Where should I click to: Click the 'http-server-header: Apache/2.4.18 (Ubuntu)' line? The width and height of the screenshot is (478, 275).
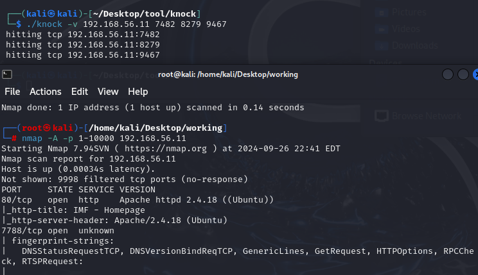[x=114, y=221]
